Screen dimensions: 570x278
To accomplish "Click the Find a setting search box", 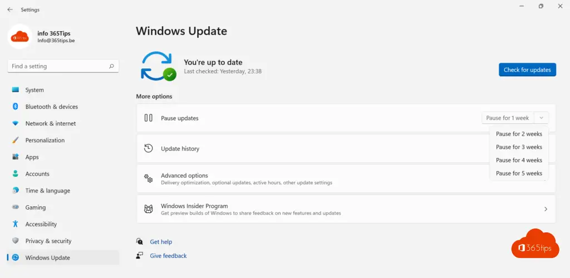I will pos(63,66).
